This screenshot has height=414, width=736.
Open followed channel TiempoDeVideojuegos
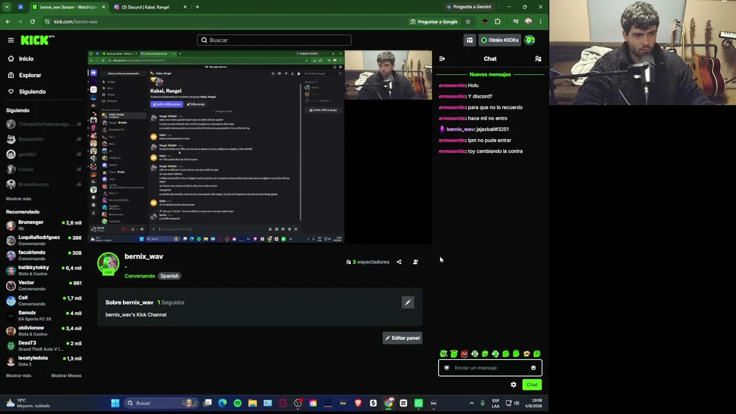pyautogui.click(x=44, y=124)
